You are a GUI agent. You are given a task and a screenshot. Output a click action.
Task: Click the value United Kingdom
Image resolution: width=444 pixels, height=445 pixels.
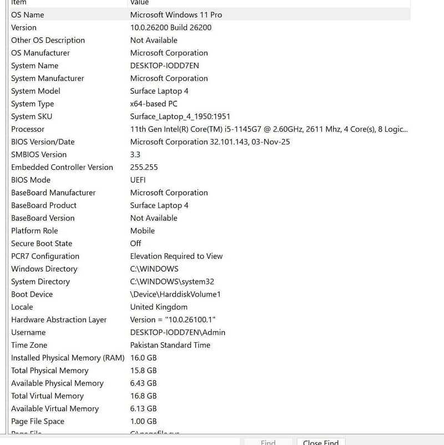pyautogui.click(x=159, y=307)
